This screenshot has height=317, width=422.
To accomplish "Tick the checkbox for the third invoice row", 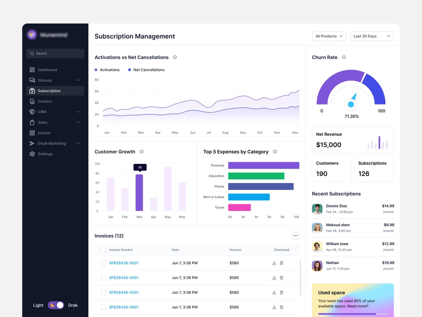I will tap(103, 292).
